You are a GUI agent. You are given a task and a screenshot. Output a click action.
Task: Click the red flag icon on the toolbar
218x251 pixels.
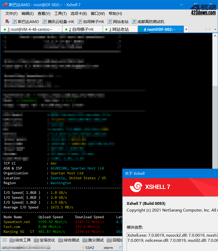click(7, 22)
